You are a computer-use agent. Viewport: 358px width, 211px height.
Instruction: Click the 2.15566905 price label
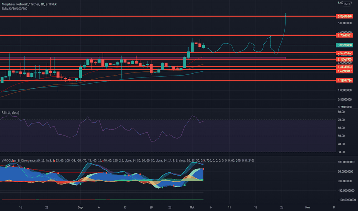coord(345,59)
